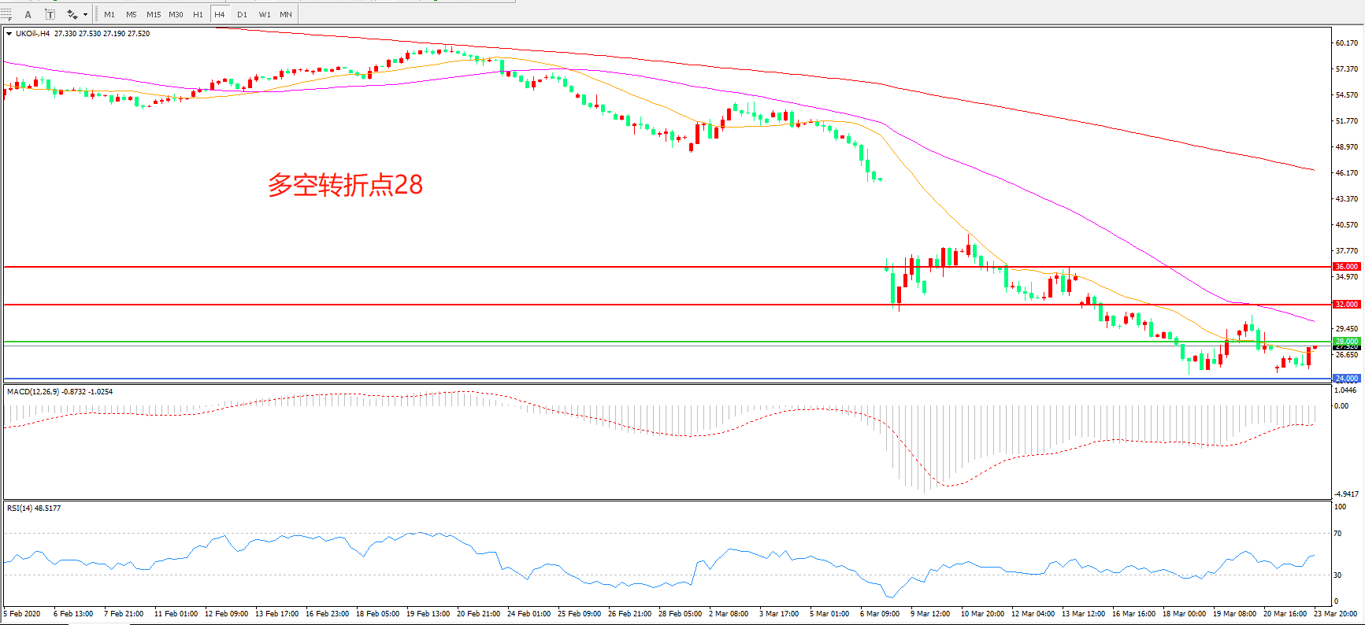Click the red 36.000 price level label

coord(1346,267)
